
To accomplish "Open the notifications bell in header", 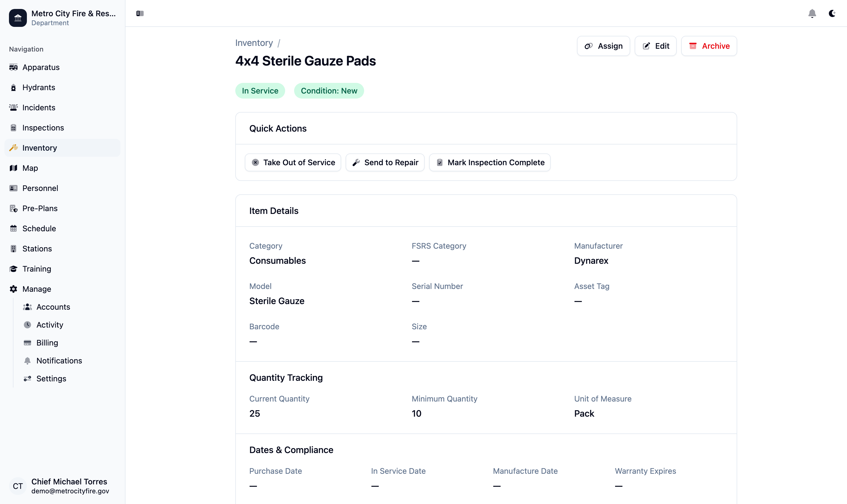I will point(812,14).
